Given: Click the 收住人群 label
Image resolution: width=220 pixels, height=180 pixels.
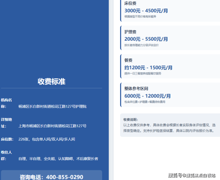Looking at the screenshot, I should coord(7,155).
